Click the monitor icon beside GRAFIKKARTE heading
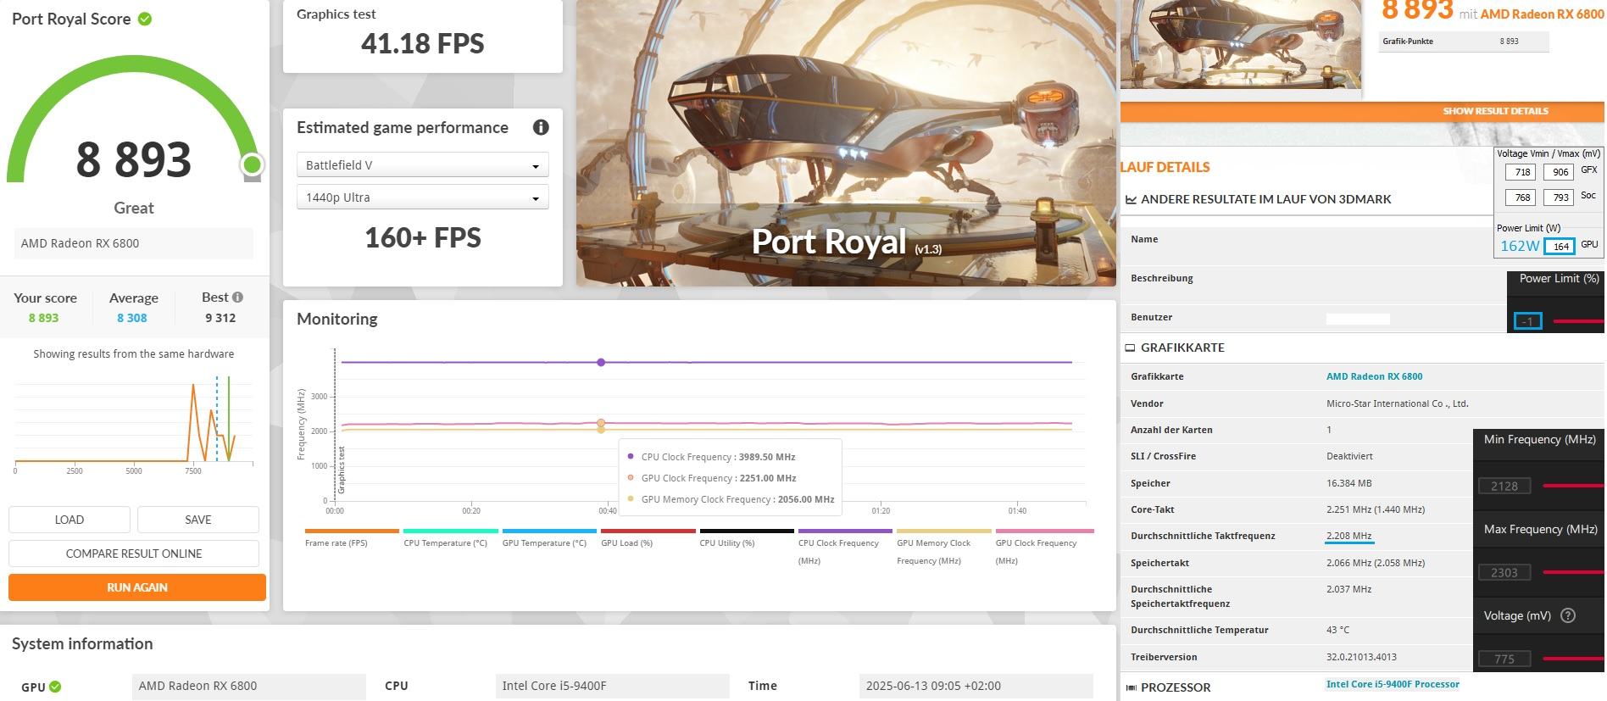Image resolution: width=1607 pixels, height=701 pixels. [x=1130, y=348]
